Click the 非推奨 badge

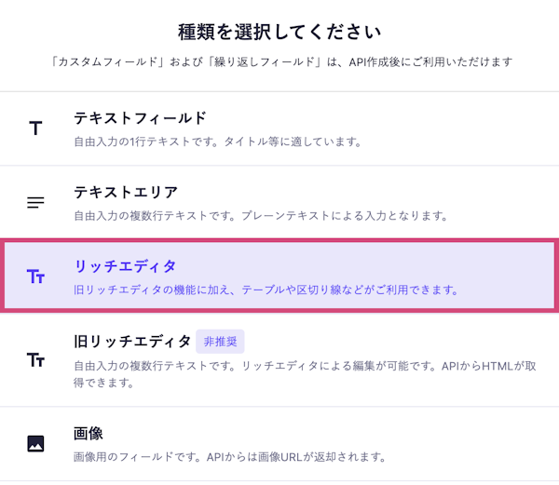click(220, 342)
